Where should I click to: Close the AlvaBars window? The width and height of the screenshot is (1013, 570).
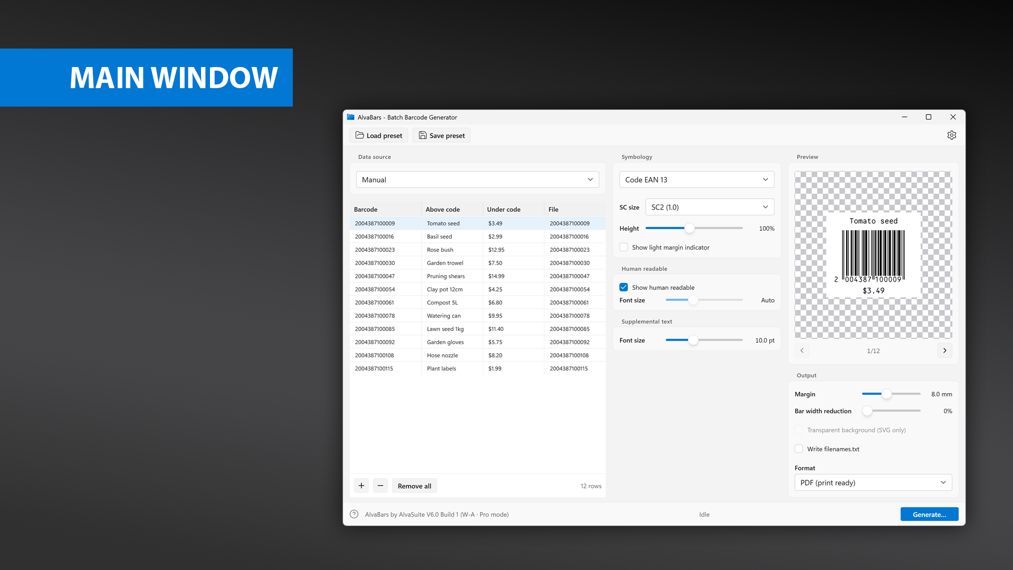(953, 117)
